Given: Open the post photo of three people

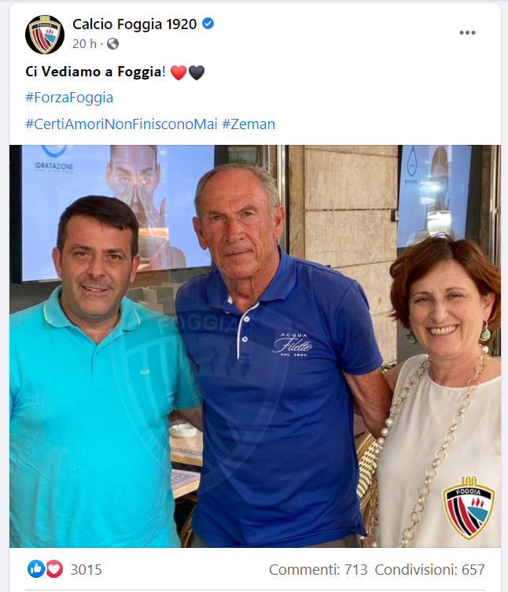Looking at the screenshot, I should pos(255,346).
